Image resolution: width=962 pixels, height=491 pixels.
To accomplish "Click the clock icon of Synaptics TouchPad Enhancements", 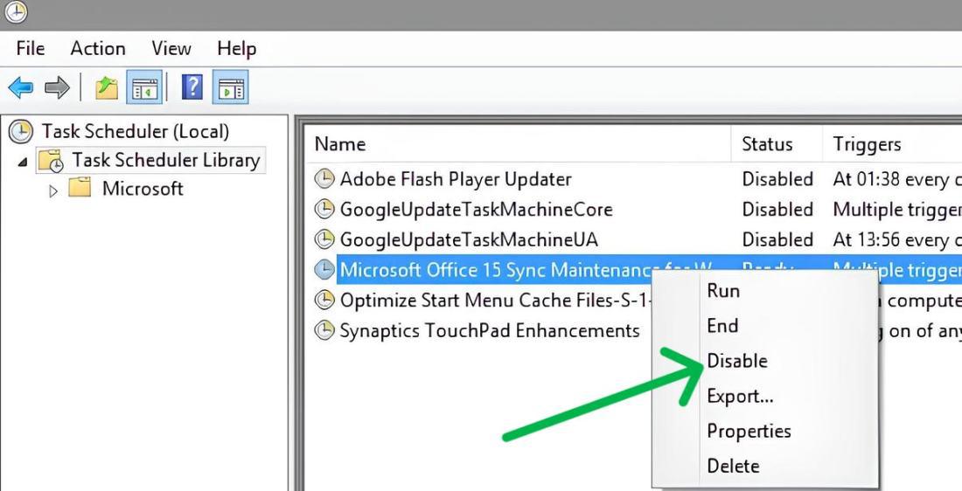I will (324, 330).
